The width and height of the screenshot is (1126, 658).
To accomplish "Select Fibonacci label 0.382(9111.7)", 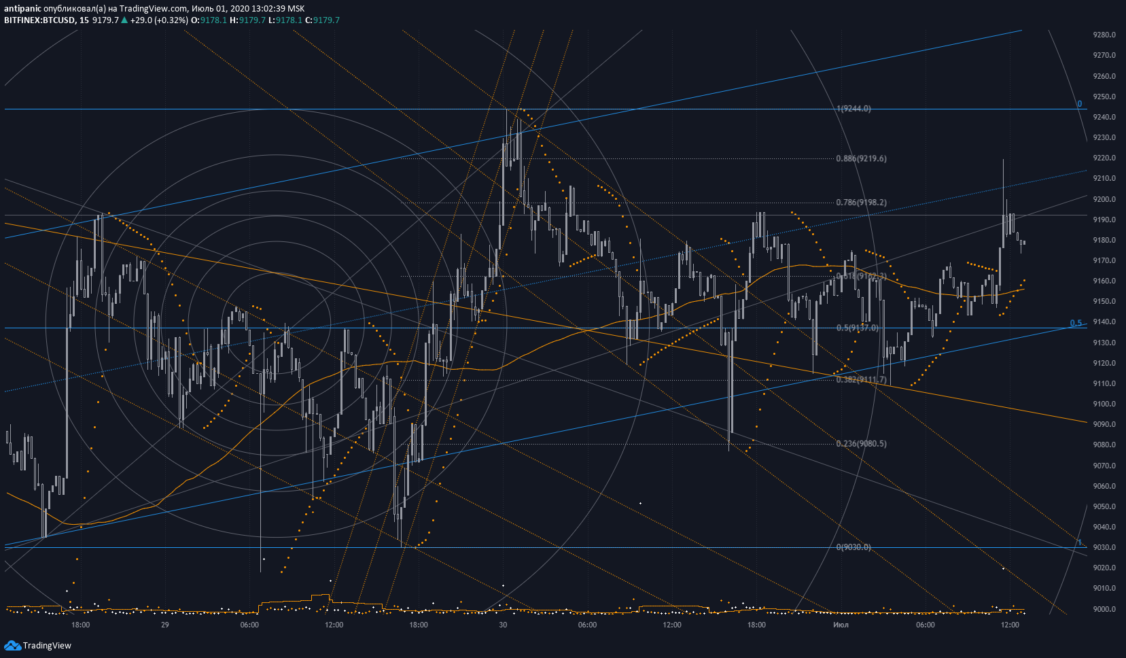I will click(x=861, y=379).
